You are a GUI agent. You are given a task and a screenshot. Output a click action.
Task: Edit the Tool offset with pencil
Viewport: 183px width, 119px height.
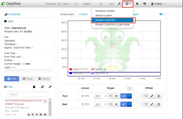point(152,96)
